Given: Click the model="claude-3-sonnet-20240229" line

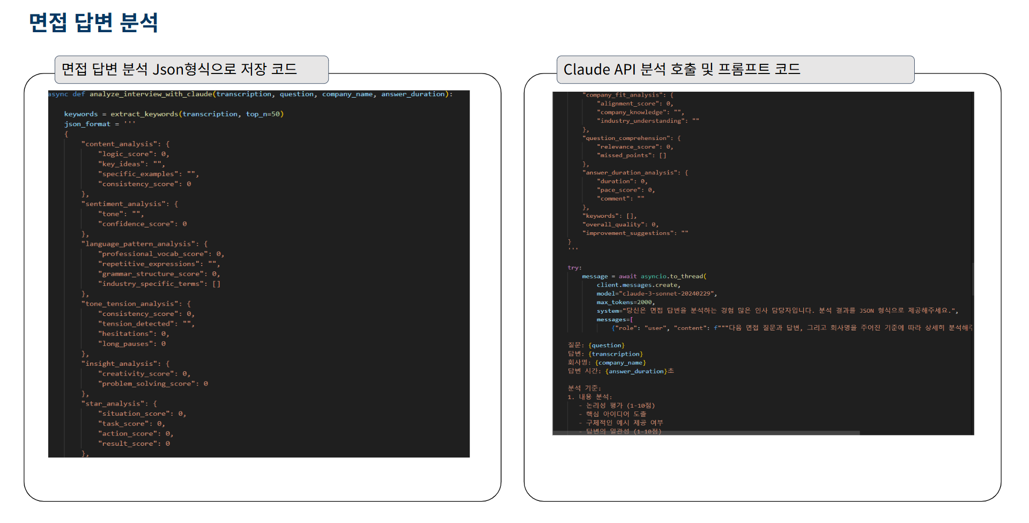Looking at the screenshot, I should 656,294.
